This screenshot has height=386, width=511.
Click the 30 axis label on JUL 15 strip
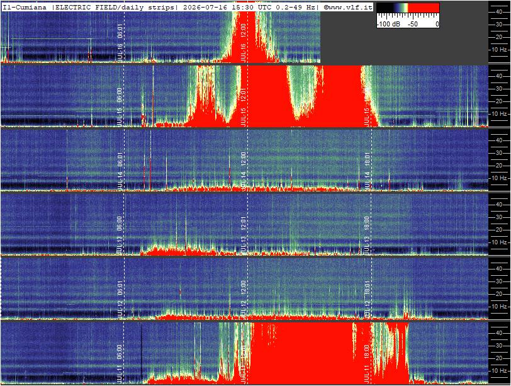coord(499,89)
